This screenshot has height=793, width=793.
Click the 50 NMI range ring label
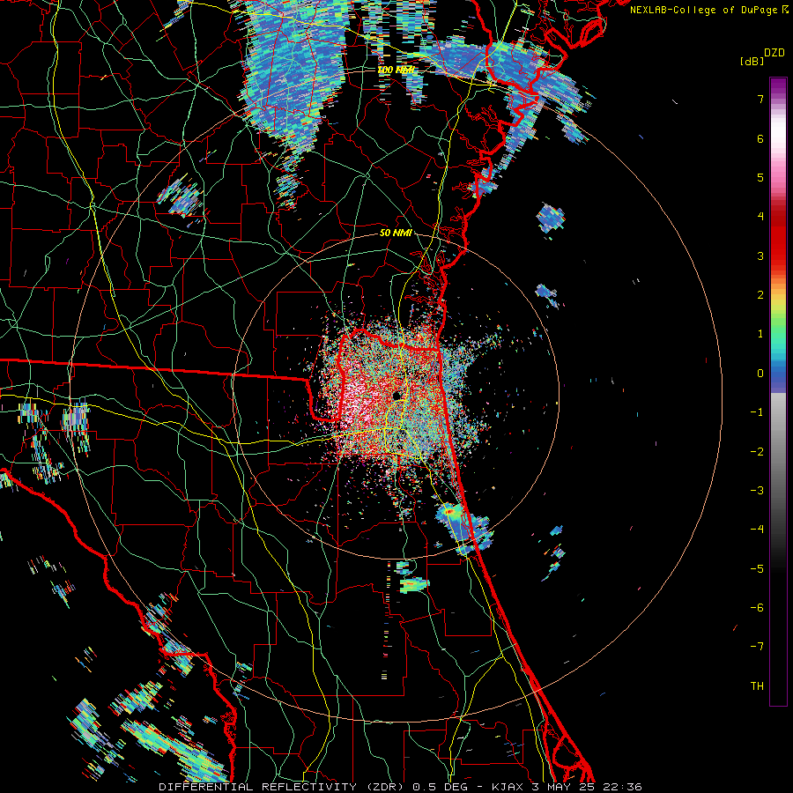coord(396,233)
